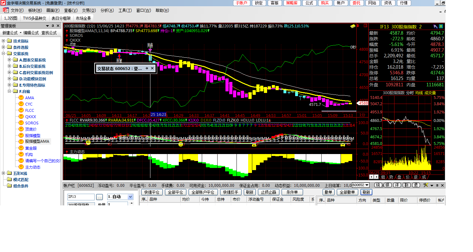Screen dimensions: 473x252
Task: Open the 帮助(H) menu
Action: tap(162, 10)
